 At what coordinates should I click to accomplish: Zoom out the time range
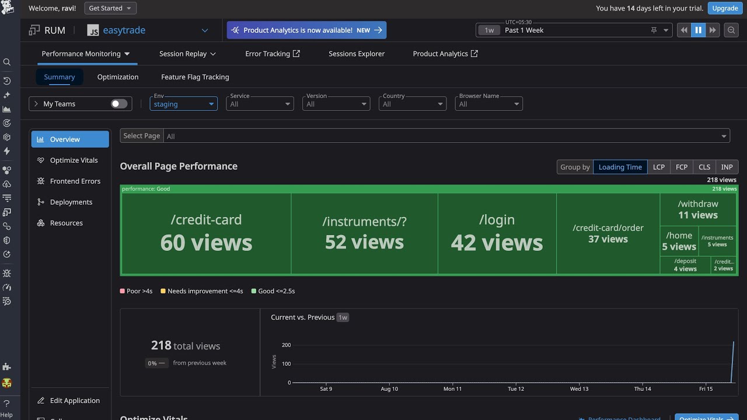[x=731, y=30]
